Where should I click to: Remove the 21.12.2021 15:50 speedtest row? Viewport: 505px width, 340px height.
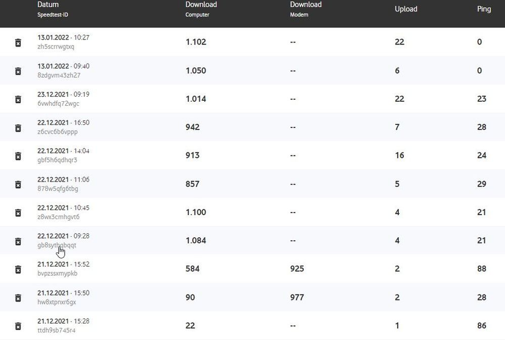tap(18, 297)
